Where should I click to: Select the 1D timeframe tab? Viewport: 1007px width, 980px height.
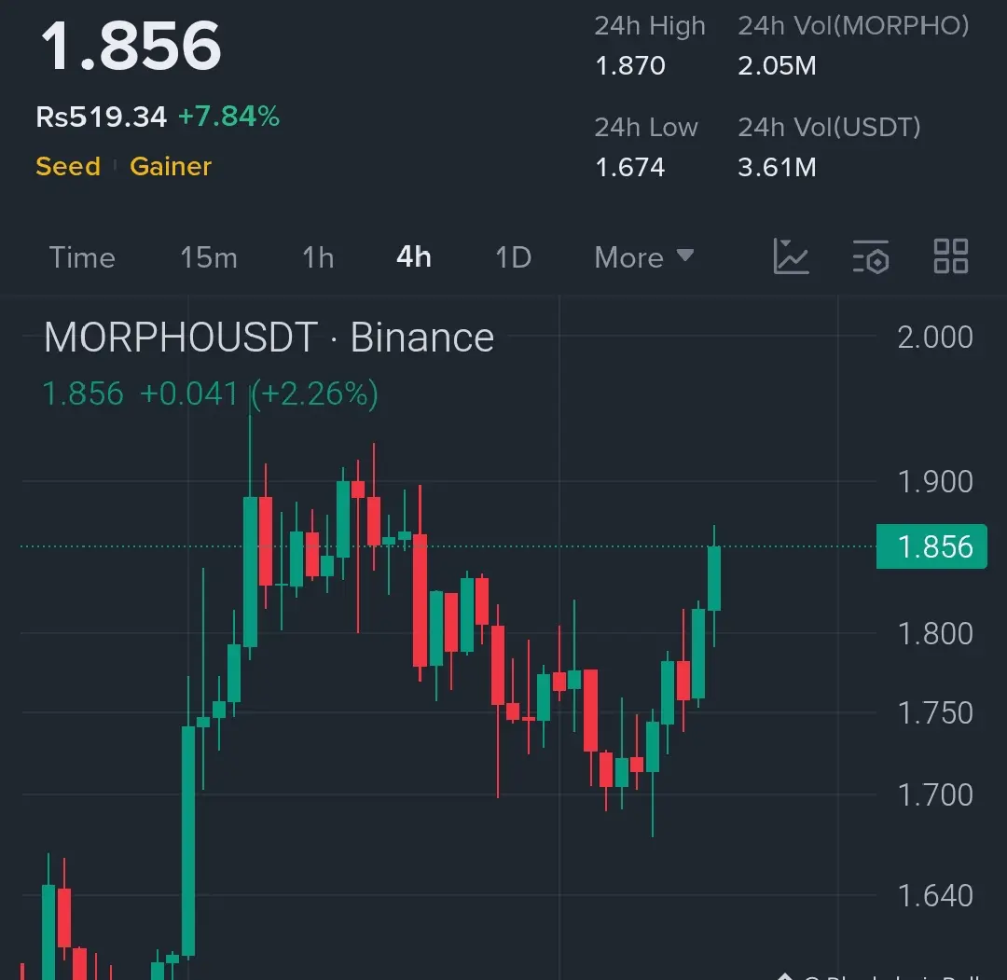tap(513, 257)
